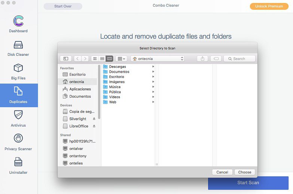
Task: Switch to icon view
Action: 95,59
